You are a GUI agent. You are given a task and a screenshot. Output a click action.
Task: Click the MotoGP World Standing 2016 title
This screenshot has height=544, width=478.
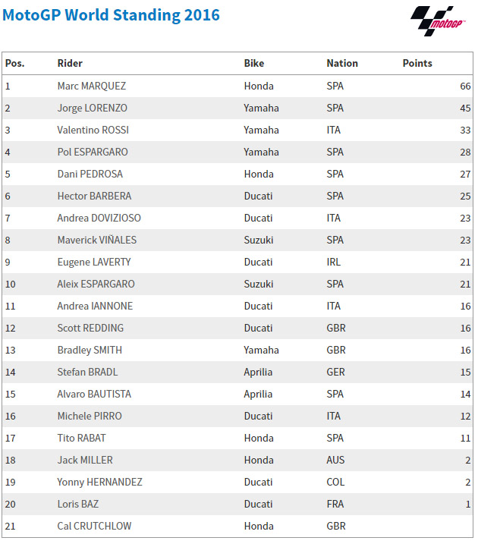[x=111, y=15]
